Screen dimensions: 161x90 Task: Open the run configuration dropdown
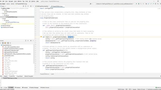click(x=114, y=4)
